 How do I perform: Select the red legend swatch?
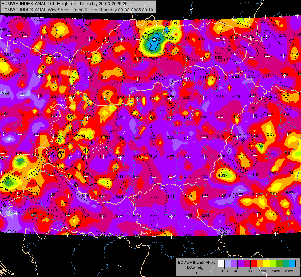254,263
